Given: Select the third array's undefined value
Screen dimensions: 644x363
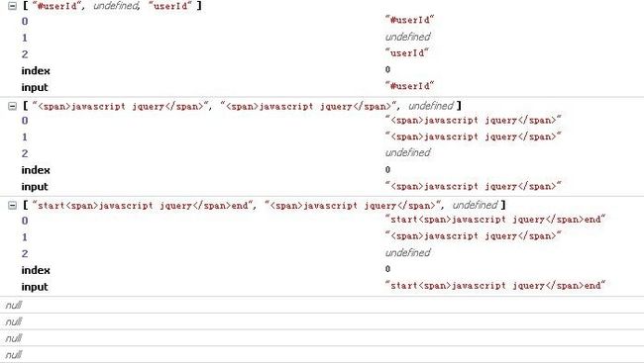Looking at the screenshot, I should pos(408,252).
